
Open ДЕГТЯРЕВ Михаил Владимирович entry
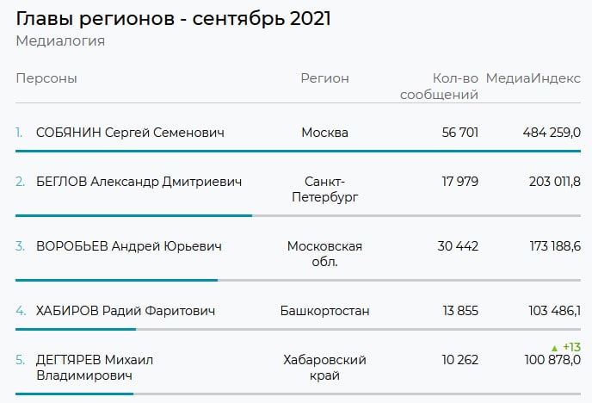[95, 368]
